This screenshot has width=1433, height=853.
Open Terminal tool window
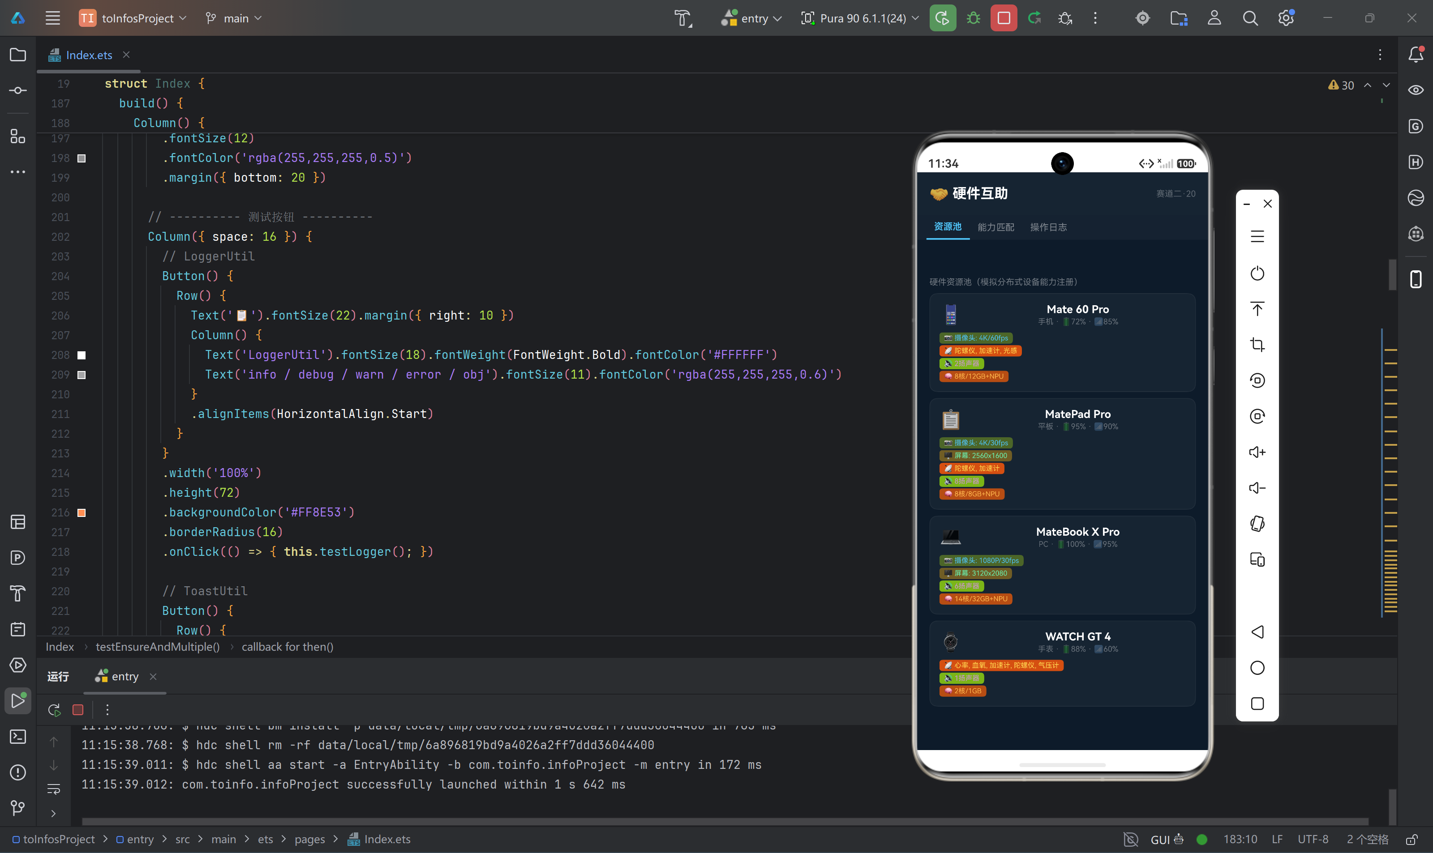click(18, 736)
